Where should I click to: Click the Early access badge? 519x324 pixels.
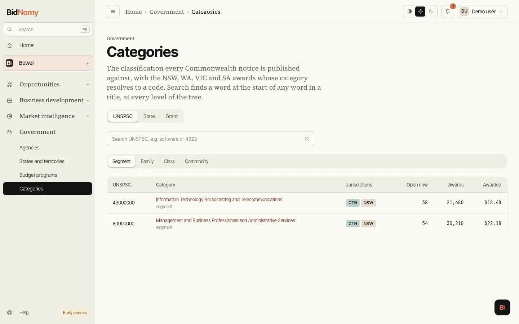coord(75,313)
